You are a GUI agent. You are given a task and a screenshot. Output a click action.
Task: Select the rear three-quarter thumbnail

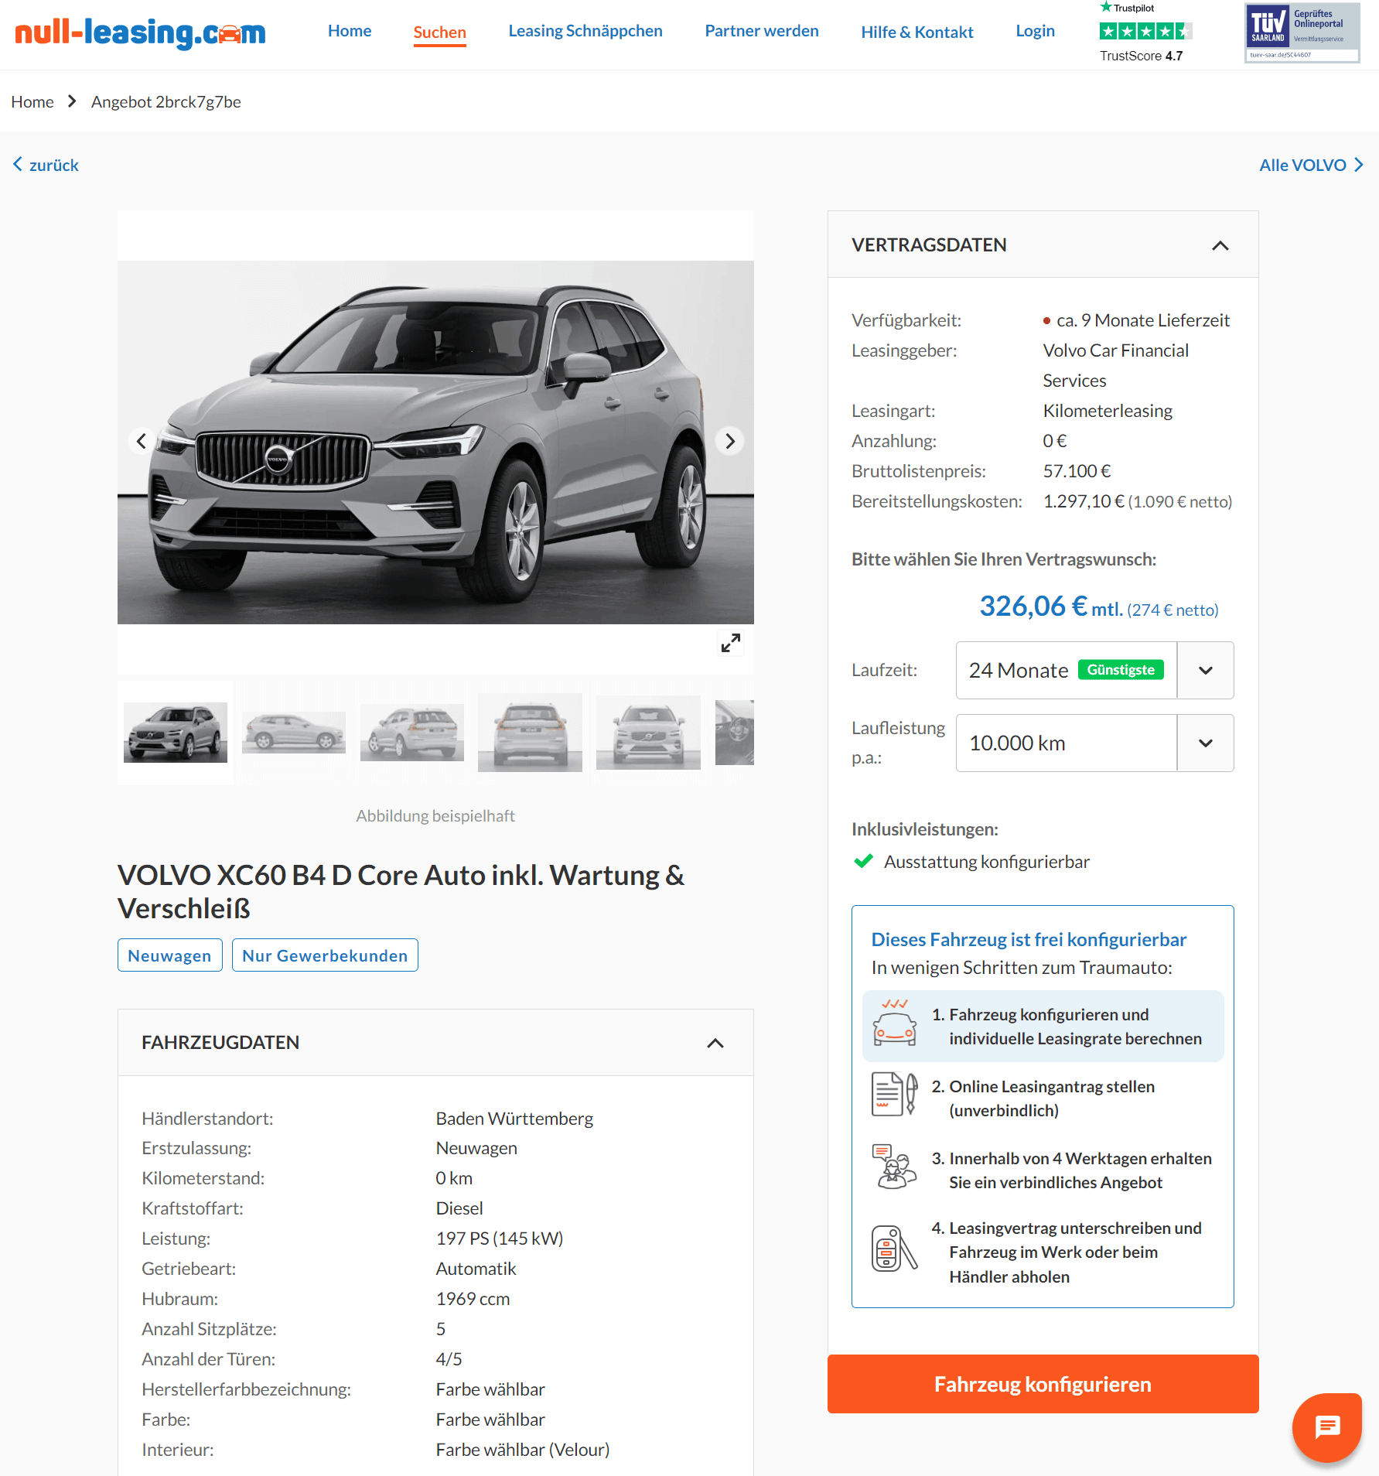point(412,733)
